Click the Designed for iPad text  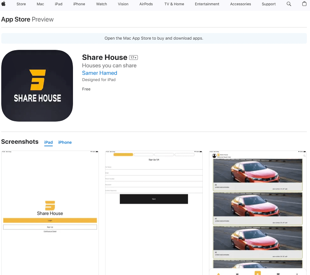[99, 80]
